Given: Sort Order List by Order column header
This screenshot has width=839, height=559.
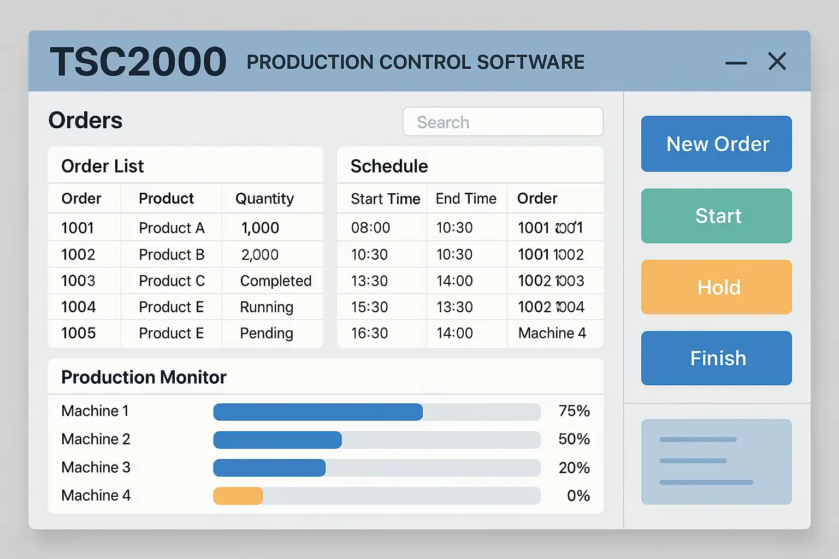Looking at the screenshot, I should click(x=81, y=198).
